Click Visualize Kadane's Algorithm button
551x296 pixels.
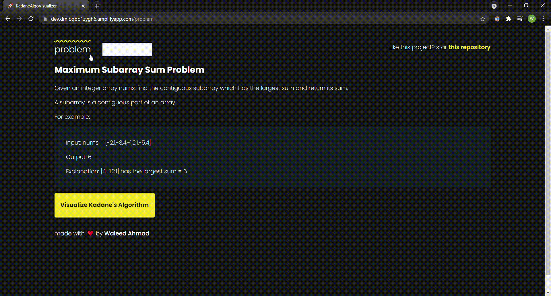pyautogui.click(x=104, y=205)
